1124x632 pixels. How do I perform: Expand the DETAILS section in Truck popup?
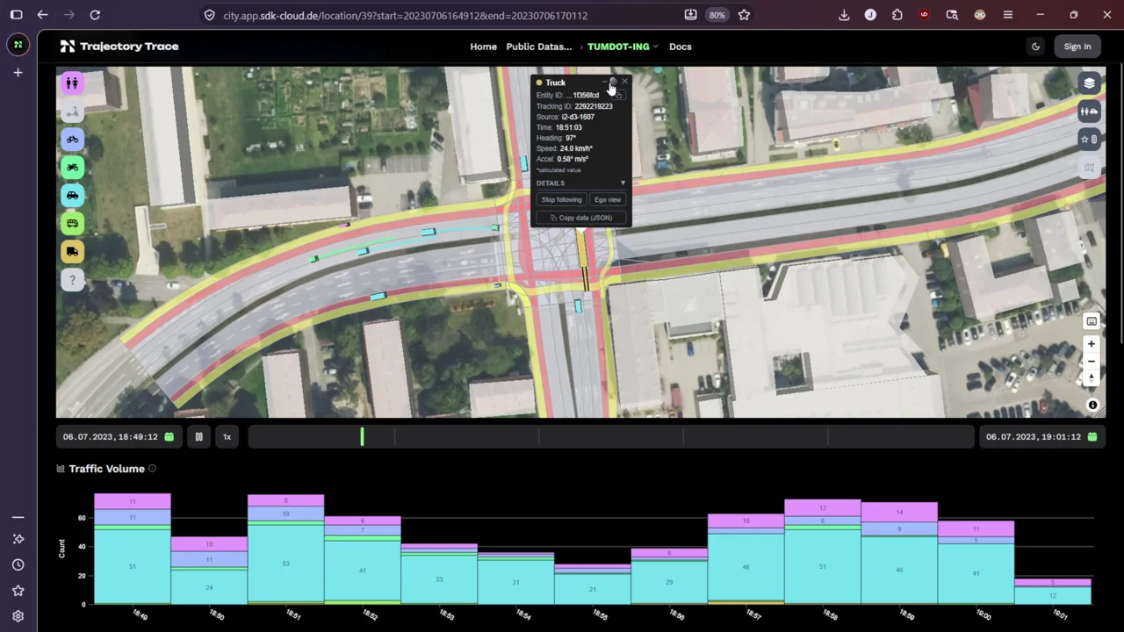coord(580,183)
